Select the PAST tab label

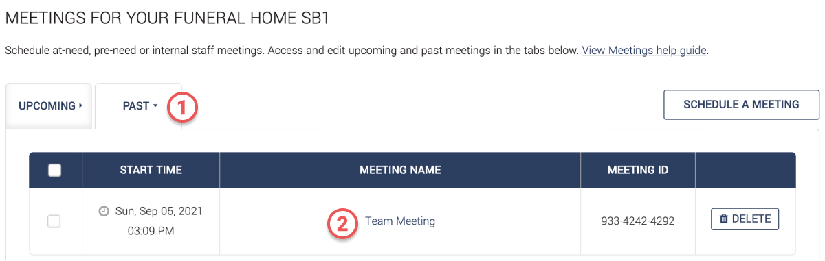tap(136, 106)
